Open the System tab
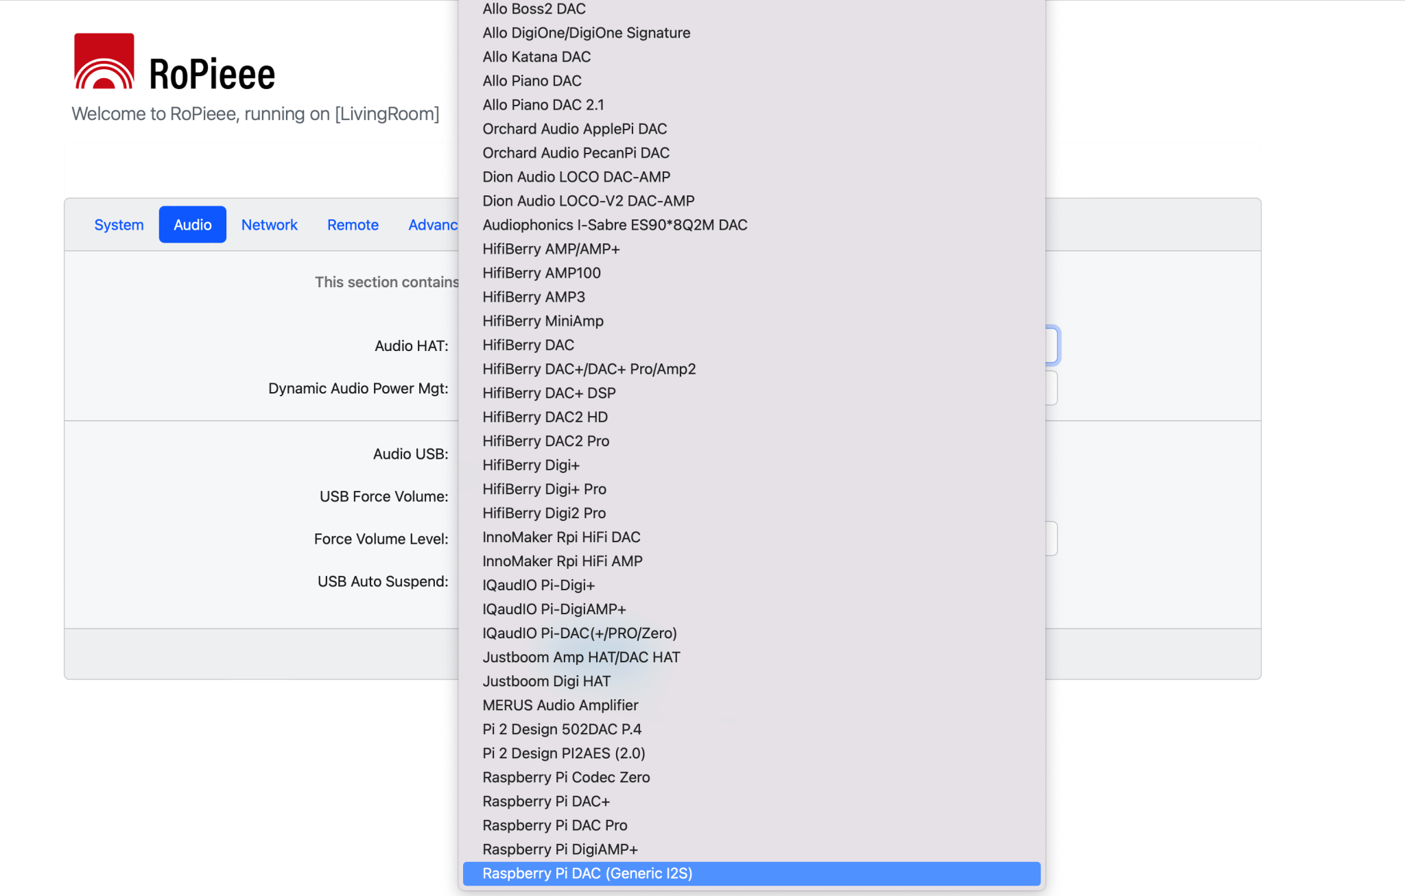The width and height of the screenshot is (1405, 896). coord(119,225)
